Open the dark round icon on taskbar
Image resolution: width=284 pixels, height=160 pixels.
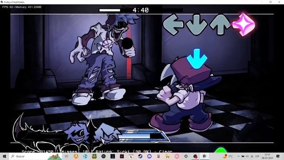(103, 156)
